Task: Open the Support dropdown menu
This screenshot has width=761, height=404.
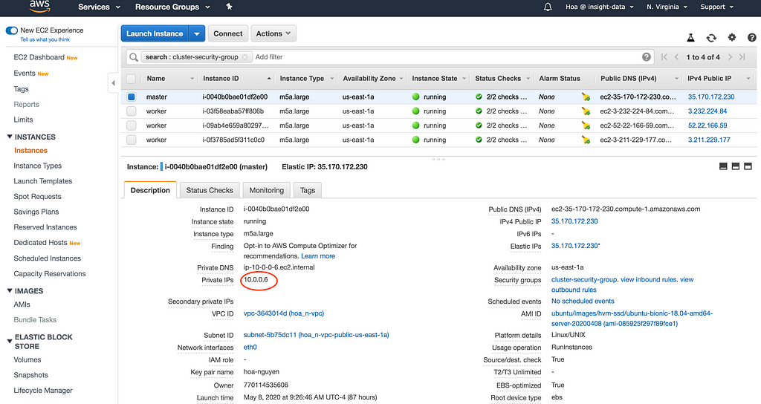Action: coord(717,7)
